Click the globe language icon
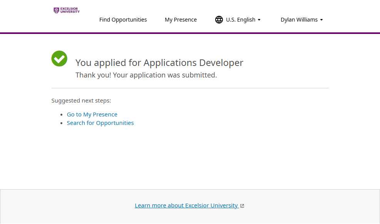The height and width of the screenshot is (224, 380). [x=219, y=20]
